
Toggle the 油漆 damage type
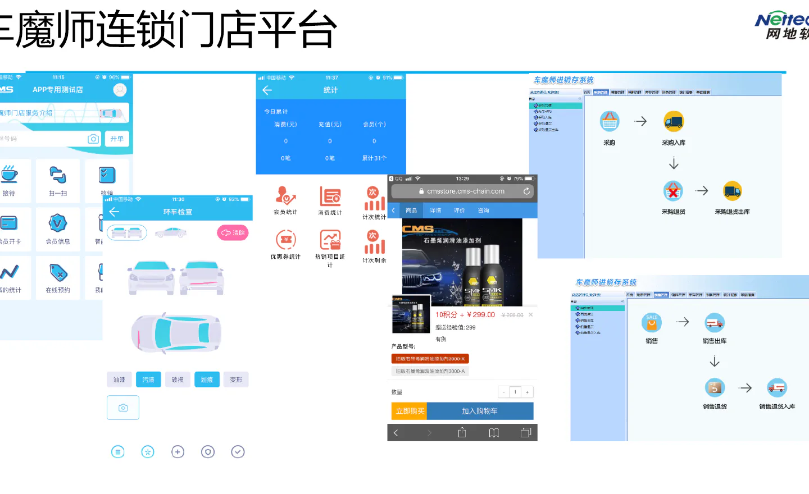click(x=119, y=379)
